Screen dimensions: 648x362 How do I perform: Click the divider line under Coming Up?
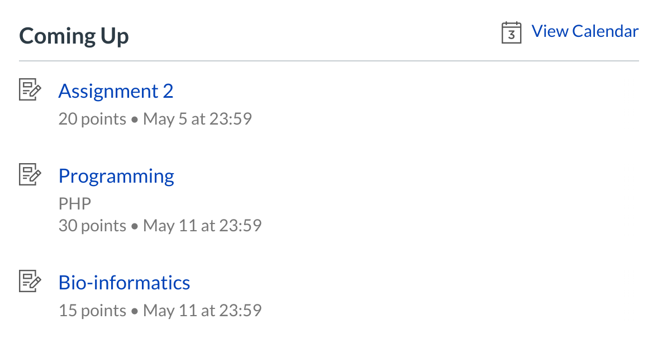click(x=328, y=60)
